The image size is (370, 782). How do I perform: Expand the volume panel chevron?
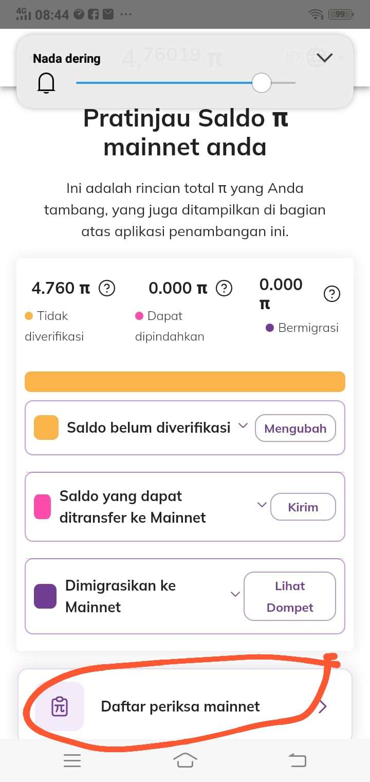tap(325, 58)
